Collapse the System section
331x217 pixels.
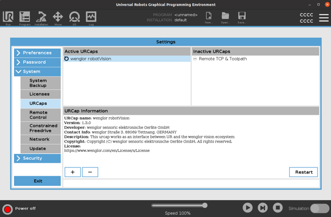(x=37, y=71)
